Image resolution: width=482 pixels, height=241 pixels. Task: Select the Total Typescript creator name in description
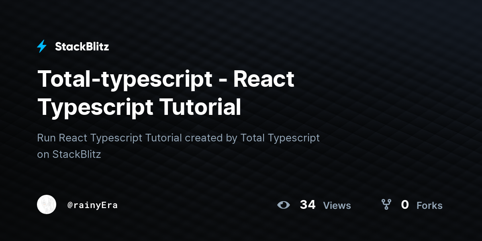(280, 138)
